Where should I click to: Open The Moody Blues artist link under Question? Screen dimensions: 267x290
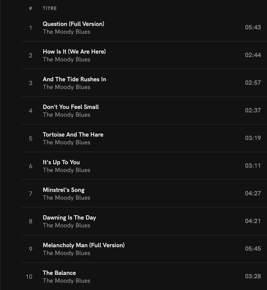[x=67, y=32]
